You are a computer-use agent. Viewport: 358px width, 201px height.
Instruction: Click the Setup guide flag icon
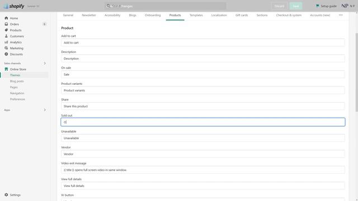[317, 6]
